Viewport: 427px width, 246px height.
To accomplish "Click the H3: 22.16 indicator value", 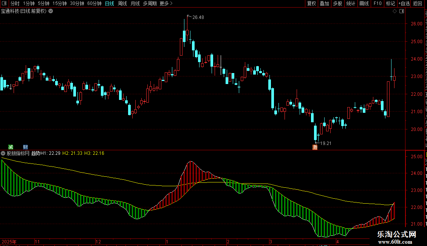I will [x=94, y=153].
